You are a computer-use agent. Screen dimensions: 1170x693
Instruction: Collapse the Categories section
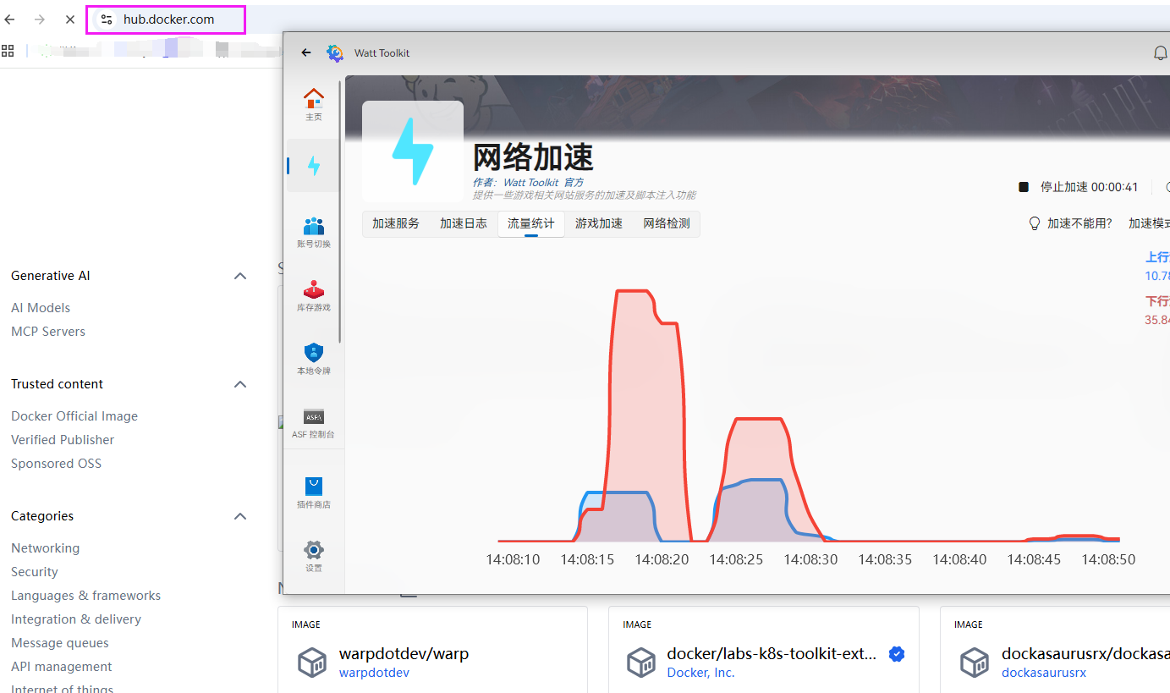[240, 516]
